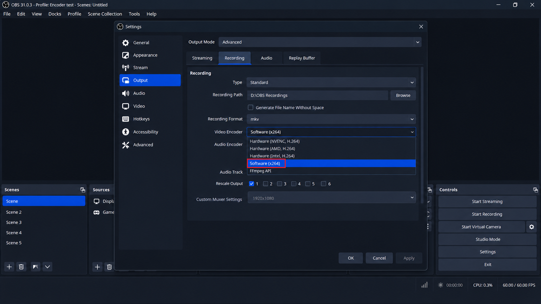Delete selected source with the trash icon

pyautogui.click(x=109, y=267)
